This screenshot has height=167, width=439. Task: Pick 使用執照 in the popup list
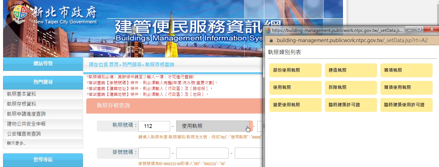[x=295, y=88]
